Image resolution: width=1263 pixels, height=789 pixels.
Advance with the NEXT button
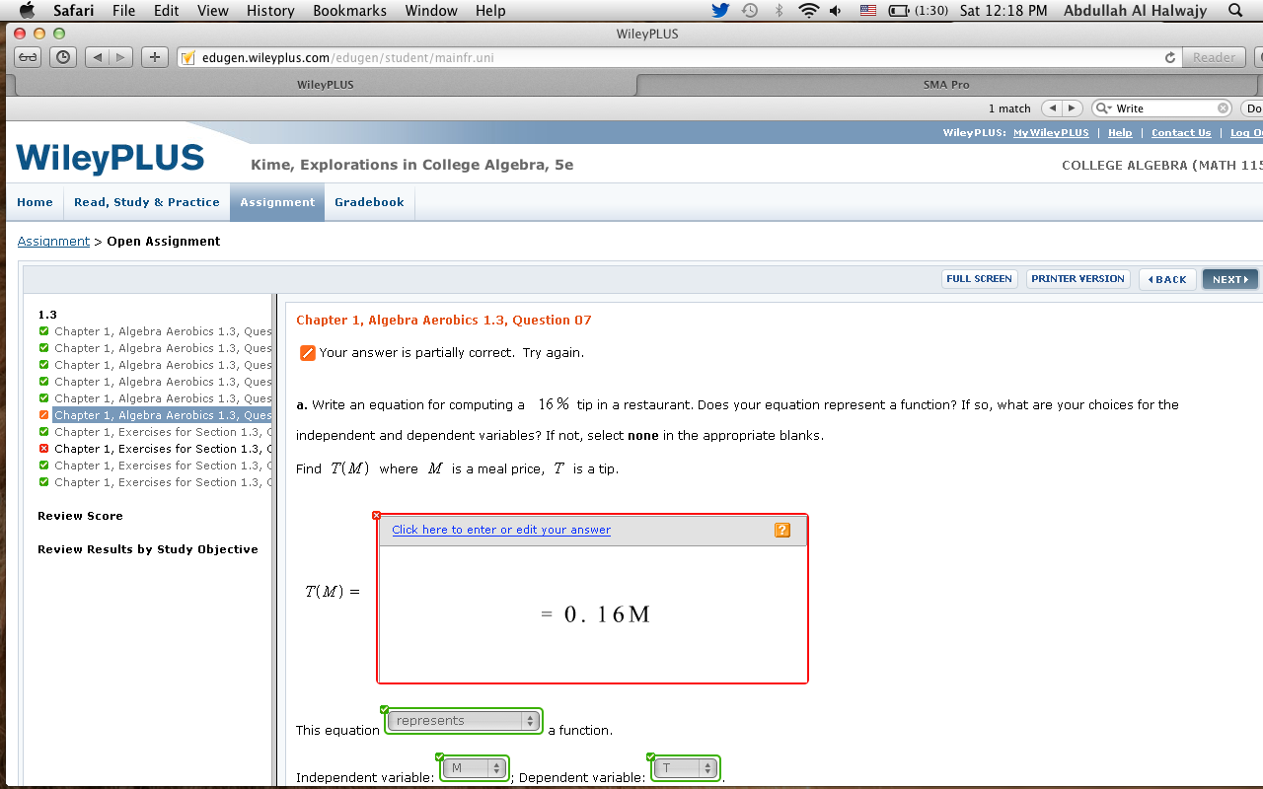(x=1229, y=280)
